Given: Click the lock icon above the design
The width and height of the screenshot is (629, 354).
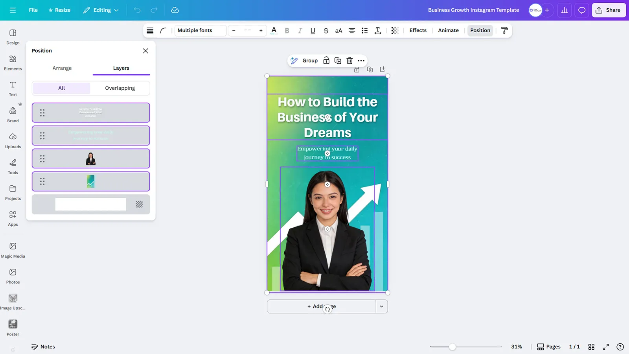Looking at the screenshot, I should (x=326, y=61).
